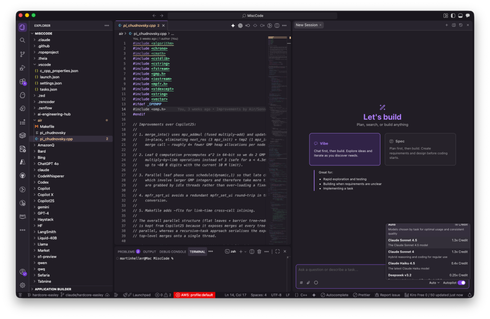Image resolution: width=490 pixels, height=319 pixels.
Task: Split the terminal pane
Action: click(252, 252)
